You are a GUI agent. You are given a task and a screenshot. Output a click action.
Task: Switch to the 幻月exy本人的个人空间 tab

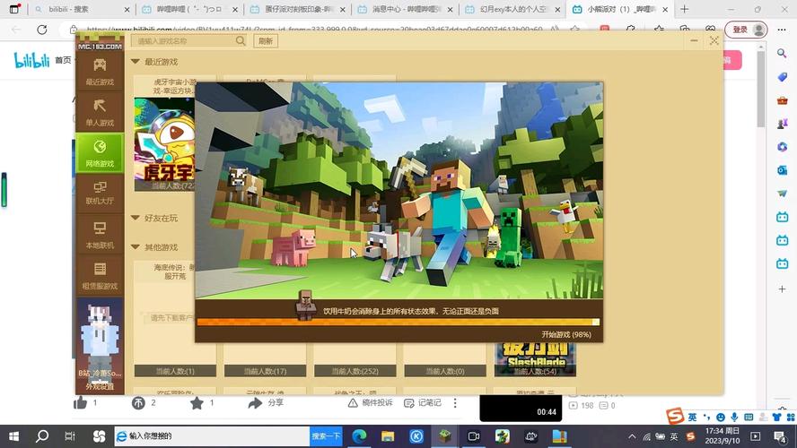[513, 9]
